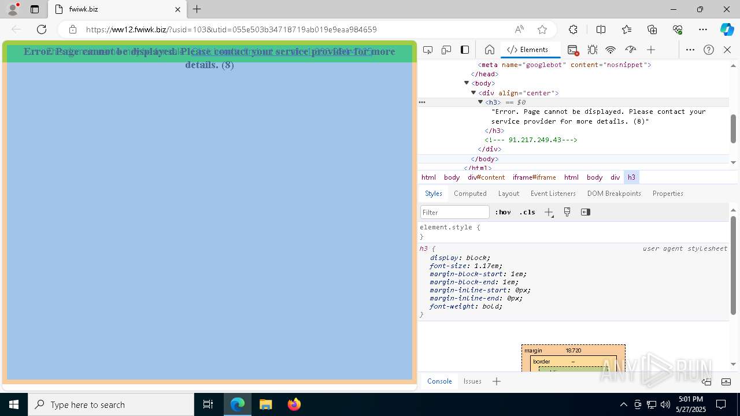The height and width of the screenshot is (416, 740).
Task: Open the Sources bug icon tool
Action: tap(592, 50)
